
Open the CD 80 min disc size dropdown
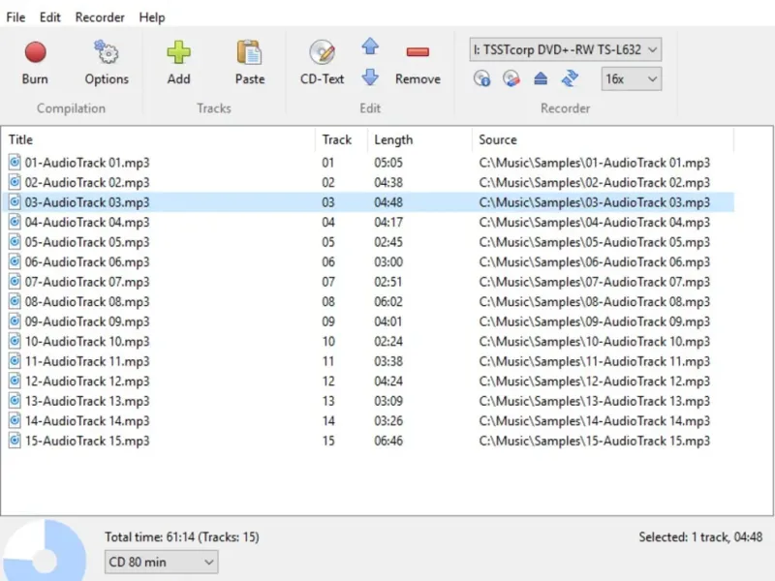click(161, 563)
